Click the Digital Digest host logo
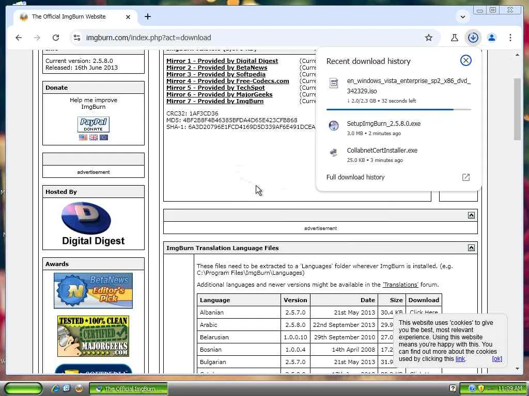The image size is (529, 396). (93, 223)
